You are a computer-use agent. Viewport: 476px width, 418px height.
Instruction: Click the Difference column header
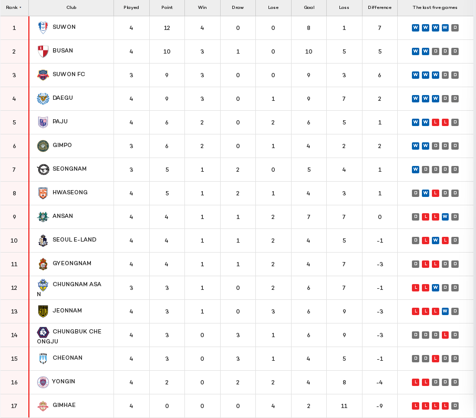pos(379,8)
